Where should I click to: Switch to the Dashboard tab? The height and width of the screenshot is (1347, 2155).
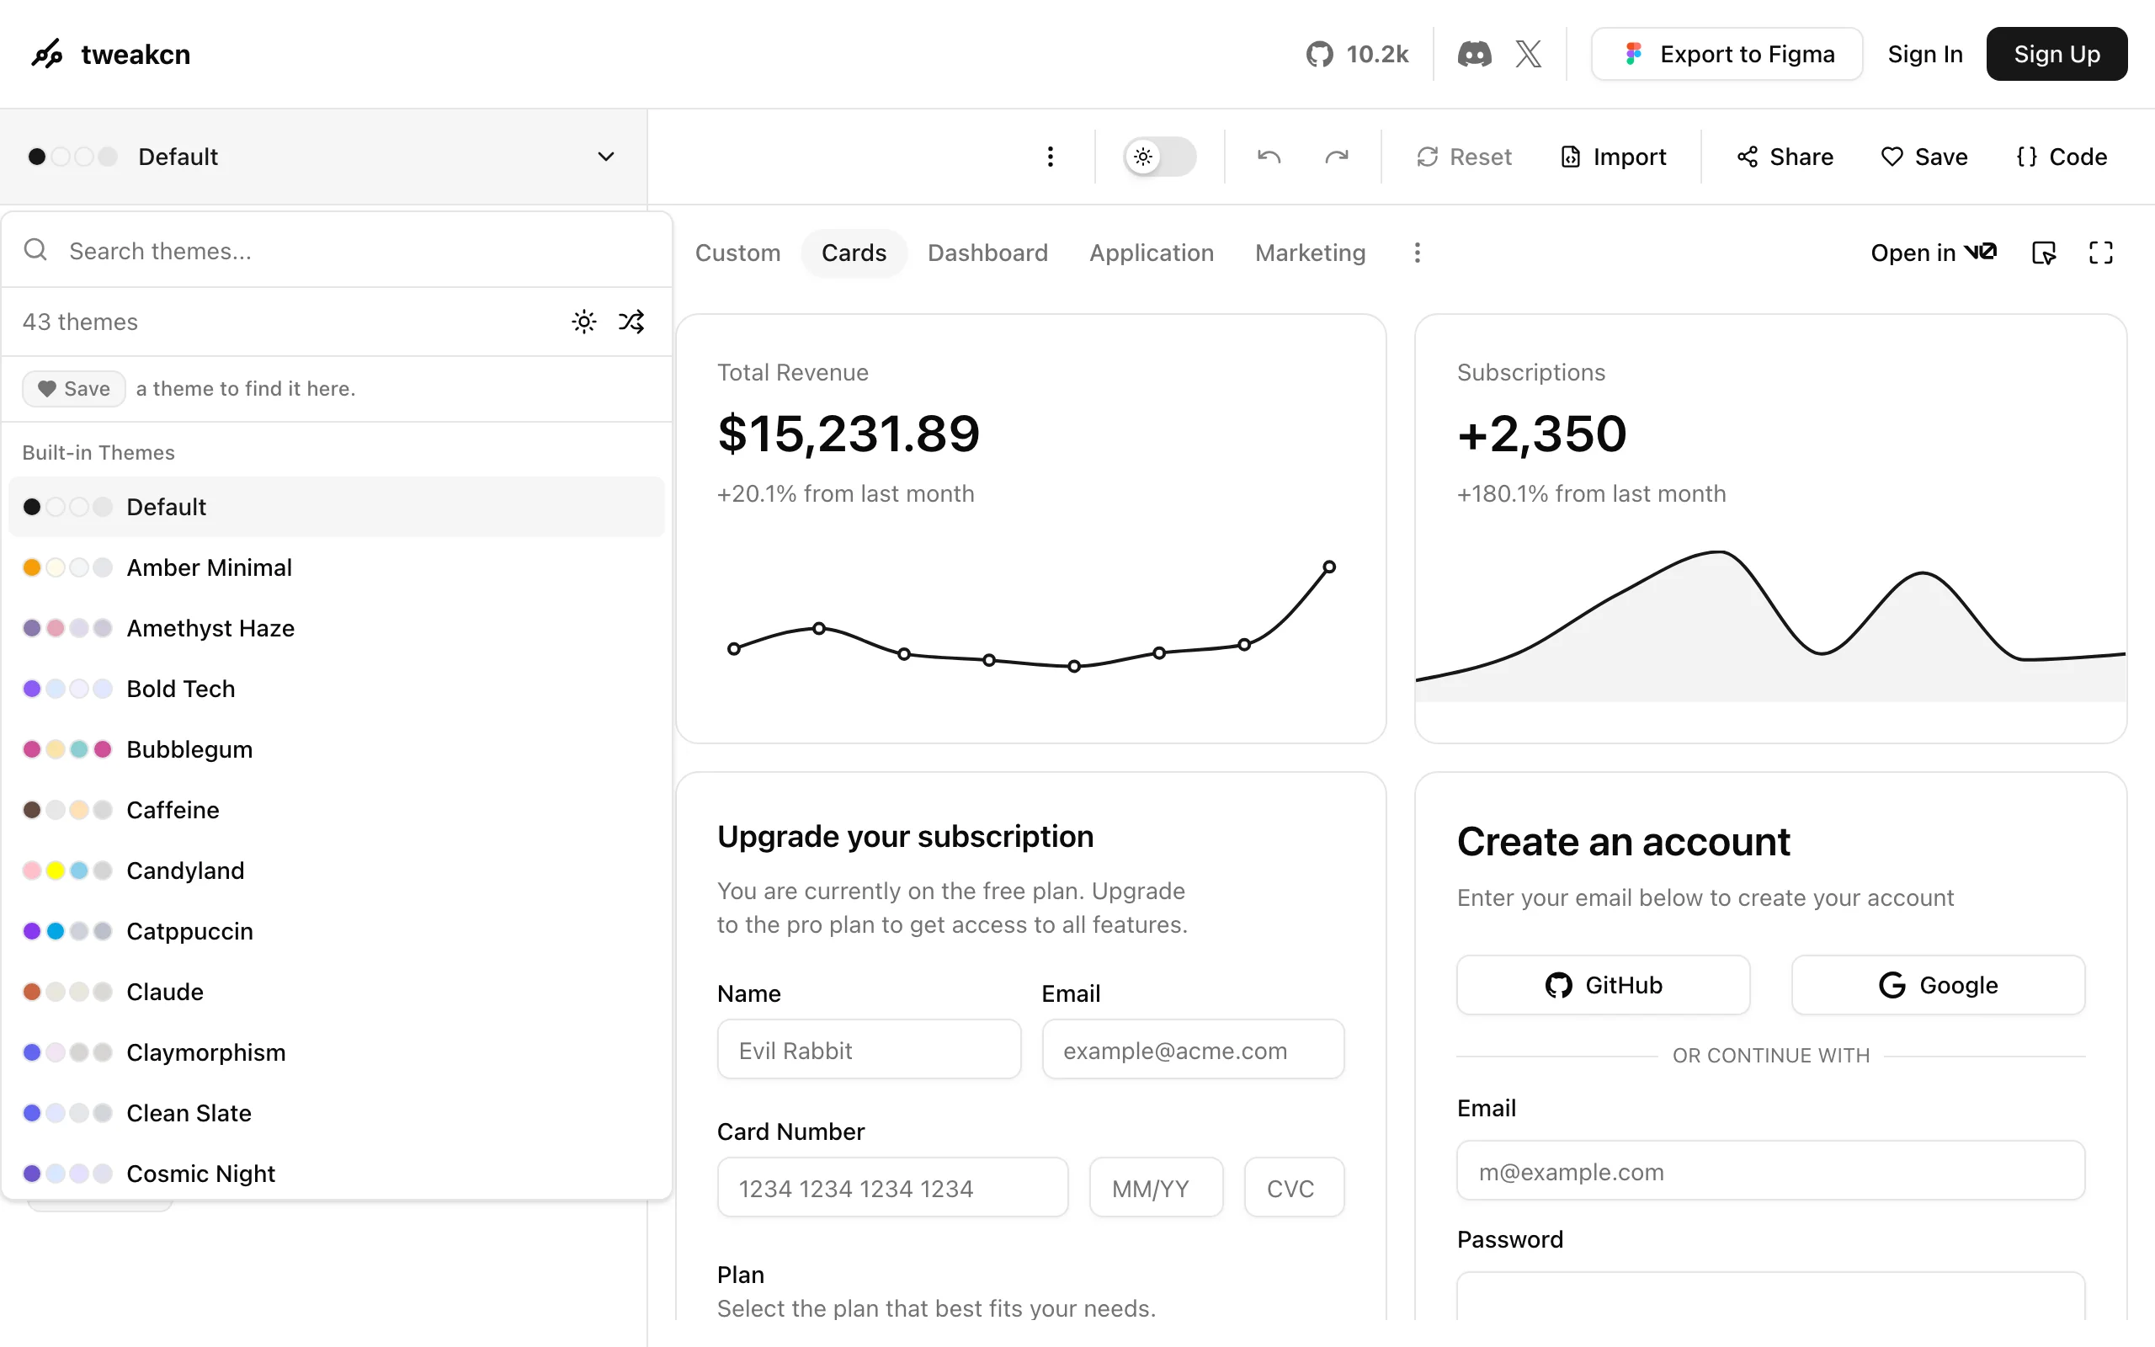[x=987, y=253]
